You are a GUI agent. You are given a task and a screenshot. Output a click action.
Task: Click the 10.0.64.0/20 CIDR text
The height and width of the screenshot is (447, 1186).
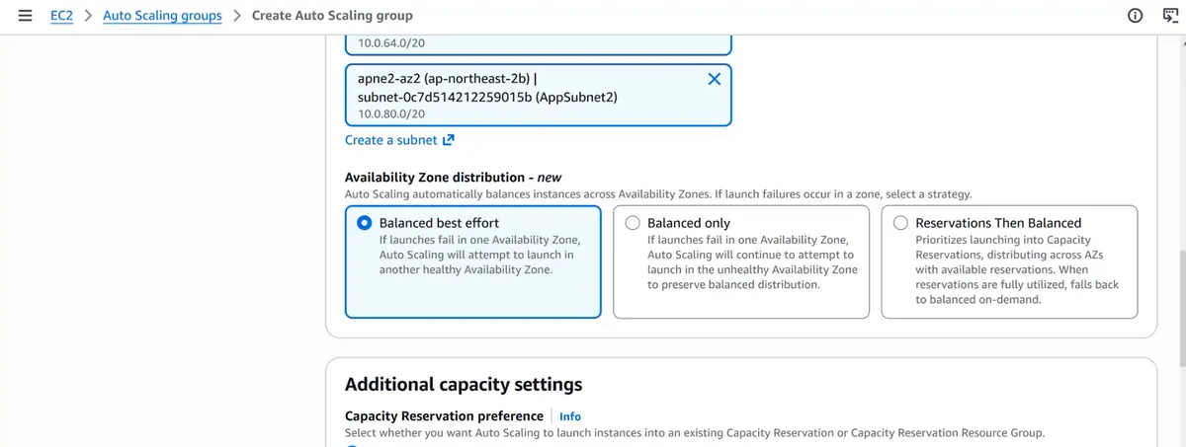pyautogui.click(x=391, y=43)
